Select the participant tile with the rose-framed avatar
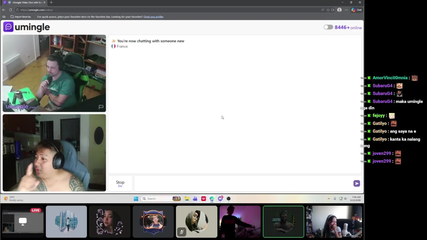The width and height of the screenshot is (427, 240). pyautogui.click(x=110, y=222)
